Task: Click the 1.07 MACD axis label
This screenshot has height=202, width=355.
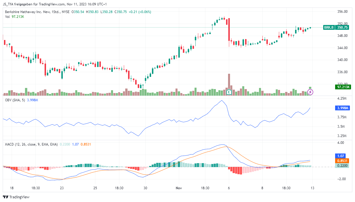Action: click(x=340, y=156)
